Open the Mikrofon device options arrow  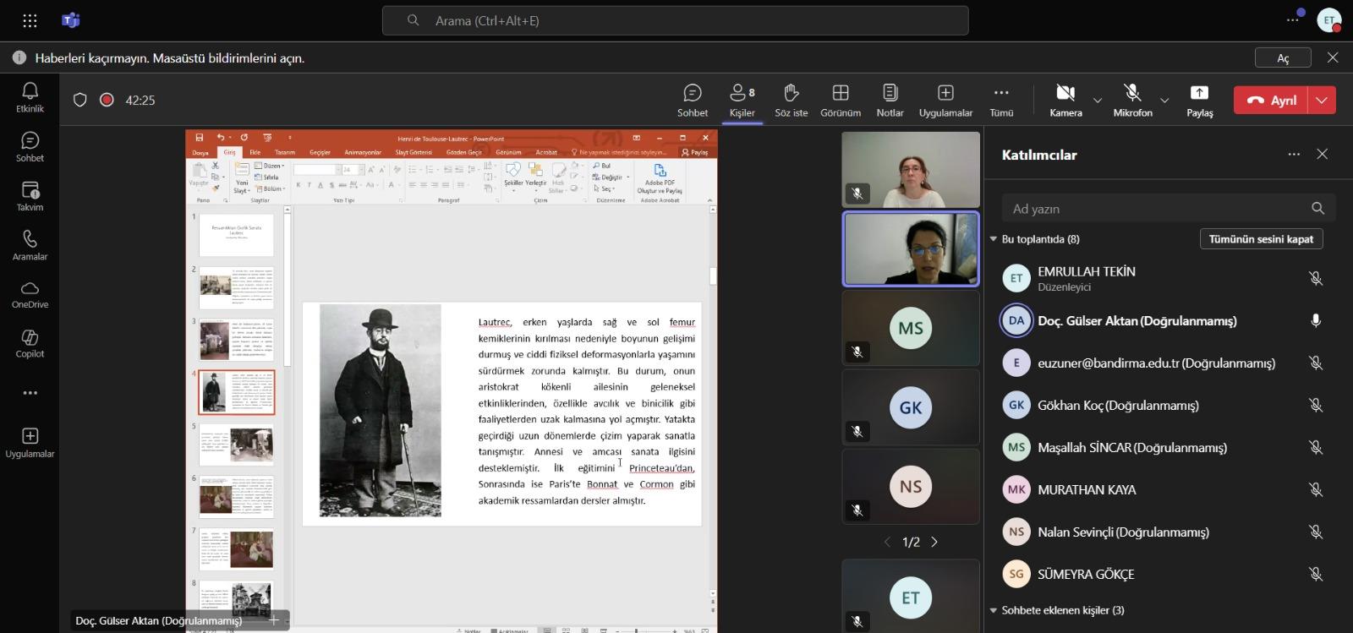1164,101
